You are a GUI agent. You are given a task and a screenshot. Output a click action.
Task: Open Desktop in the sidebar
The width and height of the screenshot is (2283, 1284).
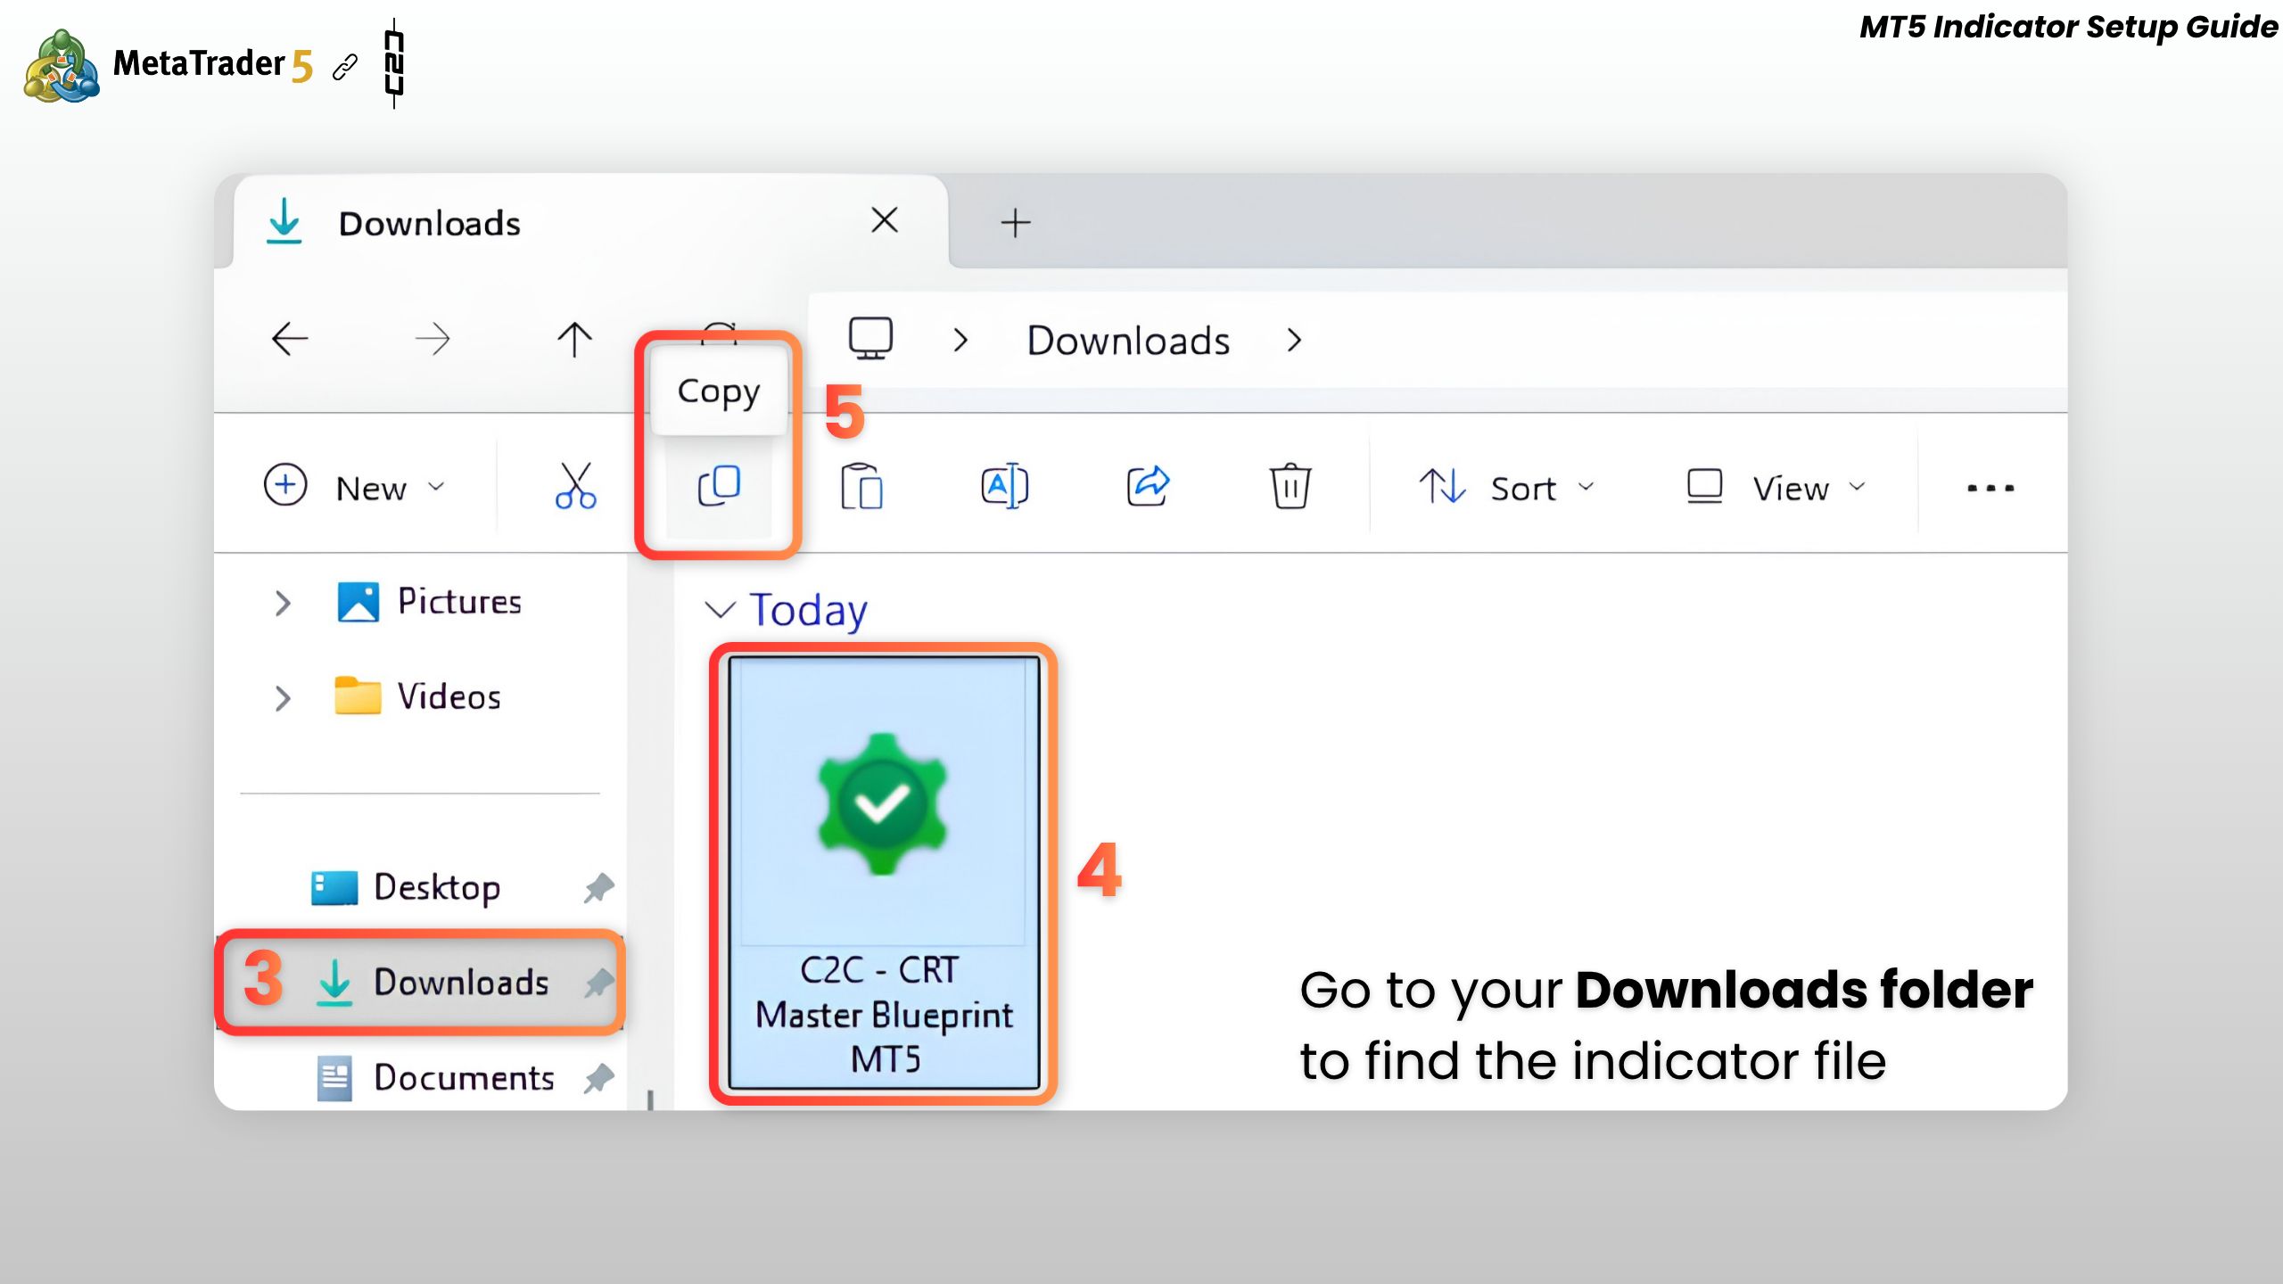(405, 887)
